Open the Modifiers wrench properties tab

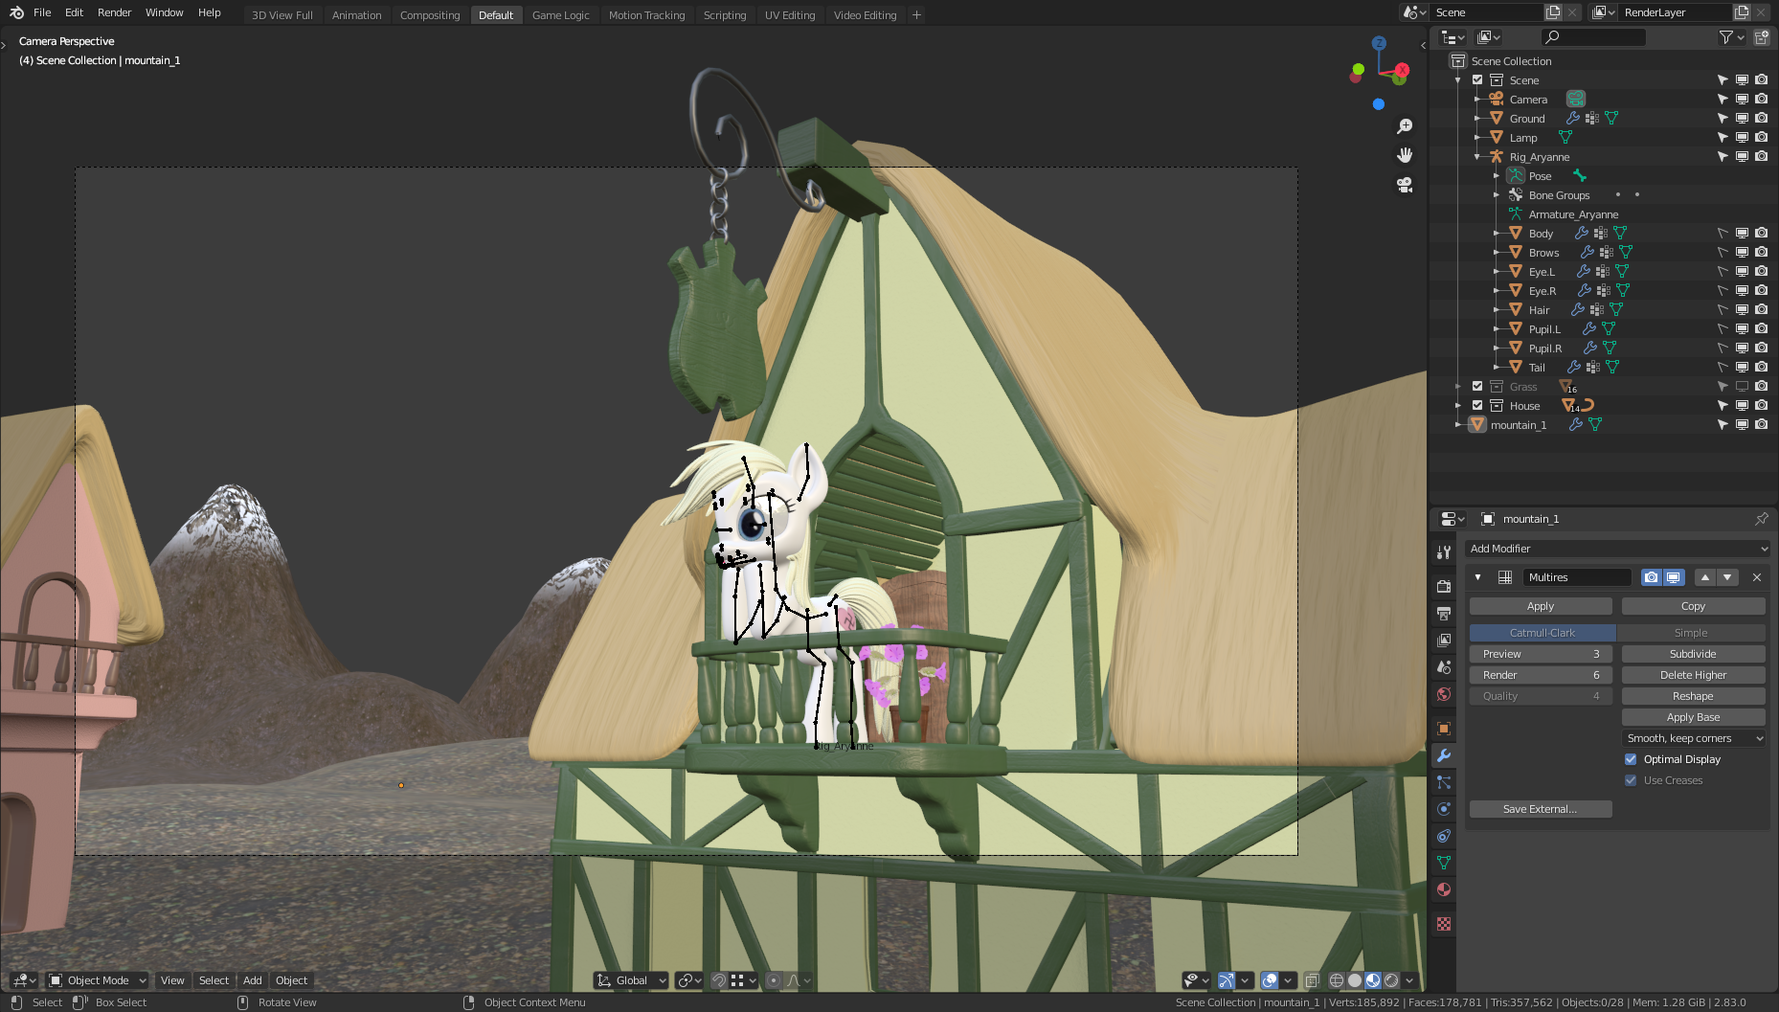(1444, 755)
